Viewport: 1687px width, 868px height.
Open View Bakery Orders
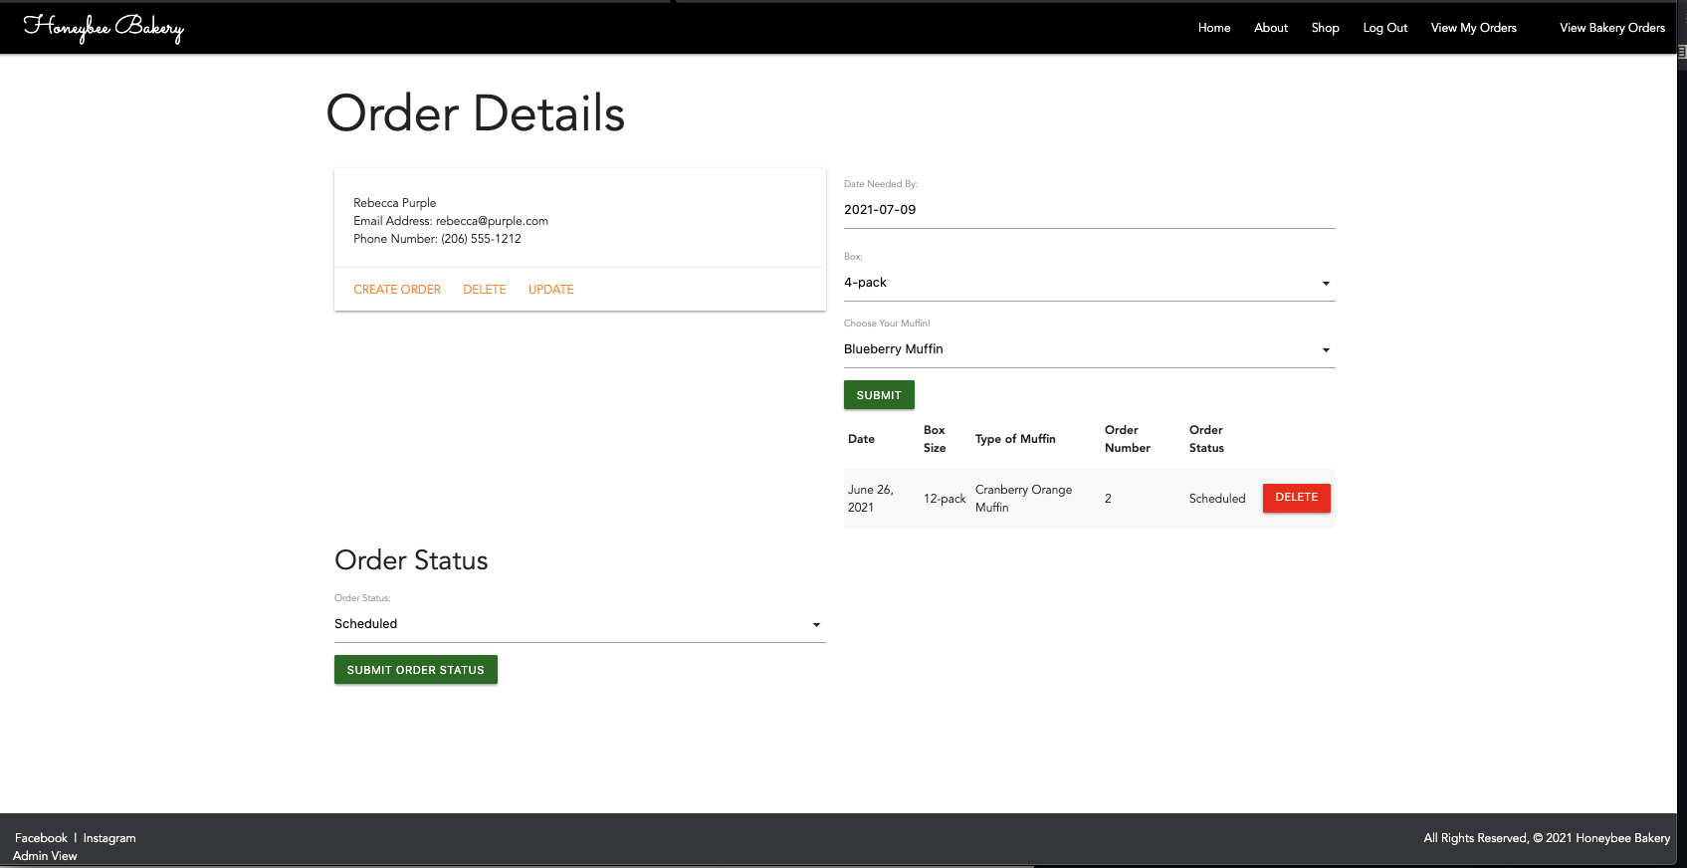click(x=1612, y=28)
